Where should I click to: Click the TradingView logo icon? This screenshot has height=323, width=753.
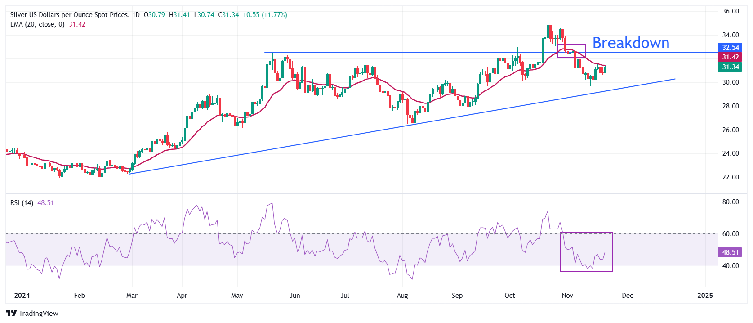(x=11, y=314)
